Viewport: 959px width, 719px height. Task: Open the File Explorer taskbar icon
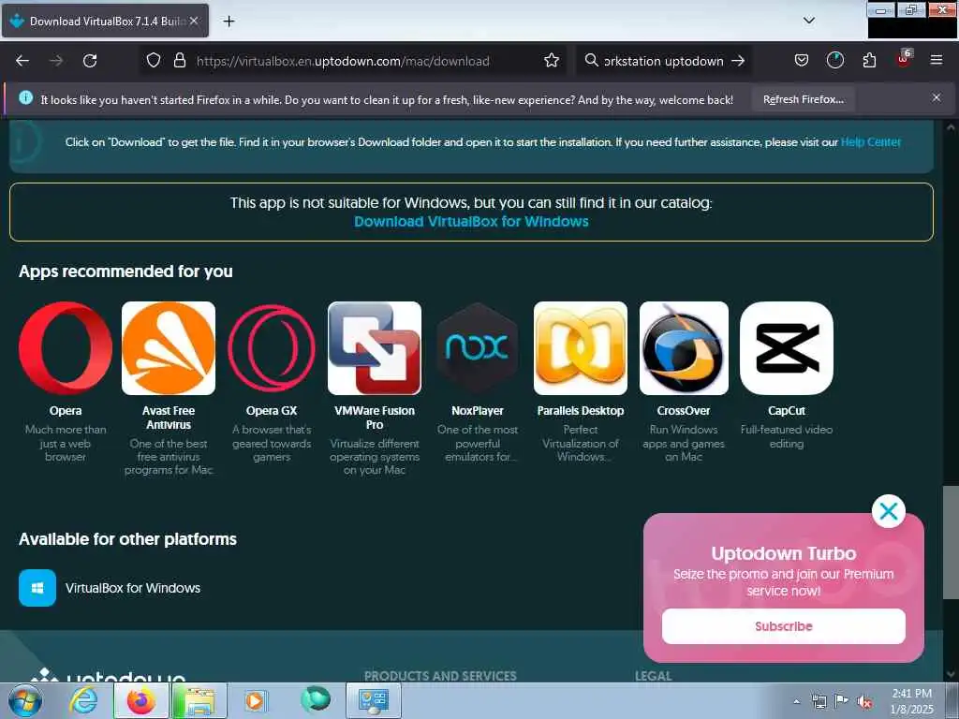(x=199, y=700)
